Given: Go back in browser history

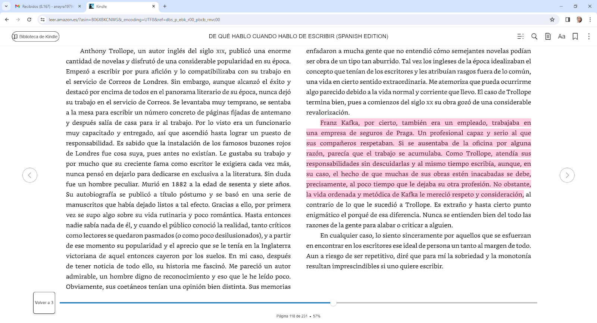Looking at the screenshot, I should (7, 19).
